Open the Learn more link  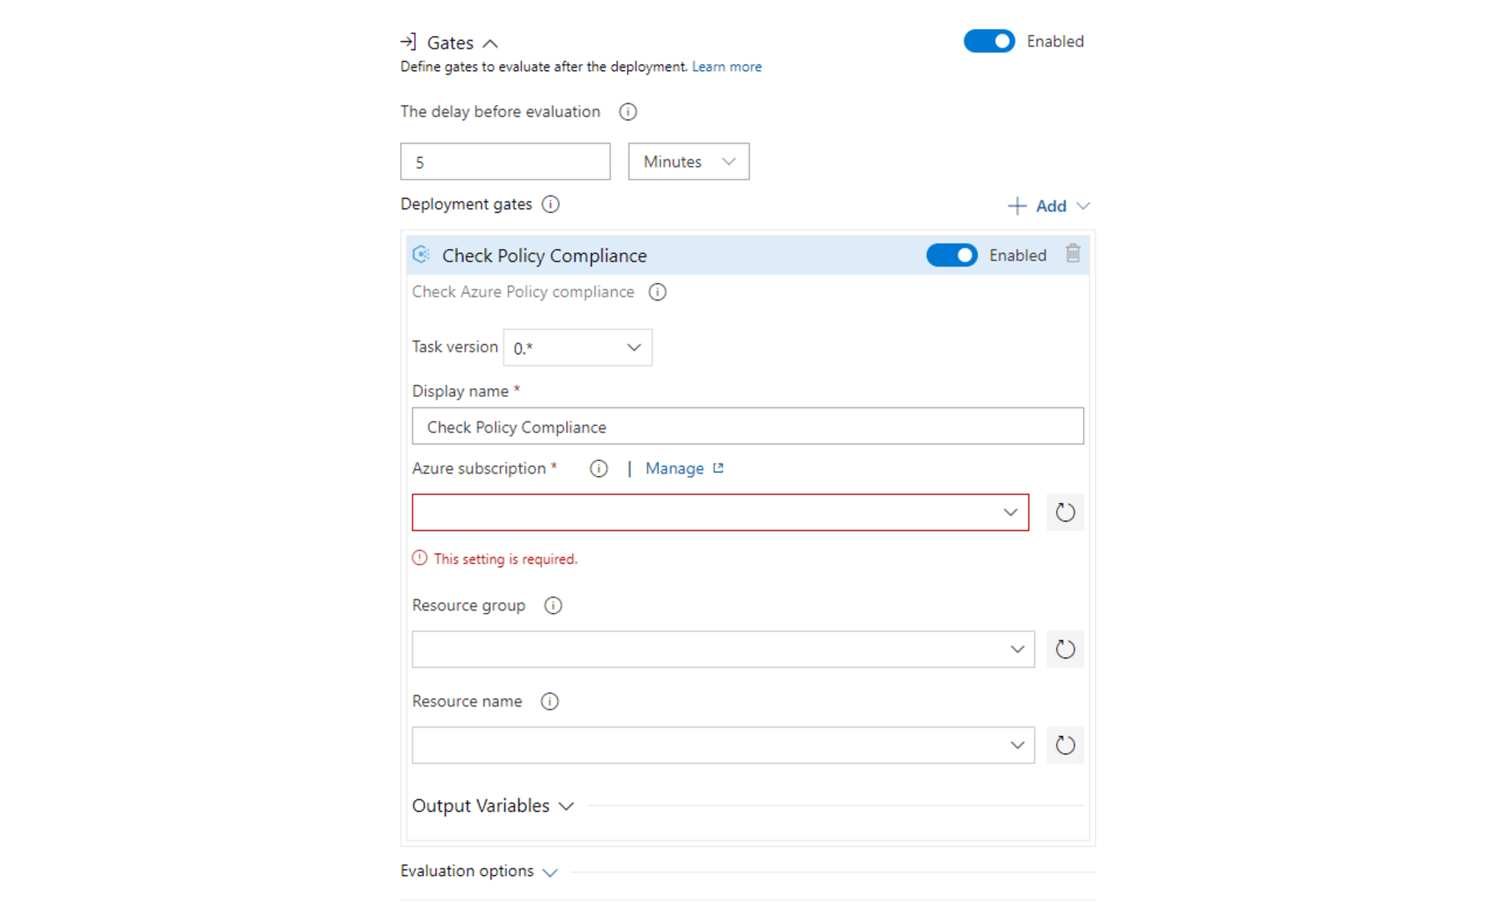726,66
